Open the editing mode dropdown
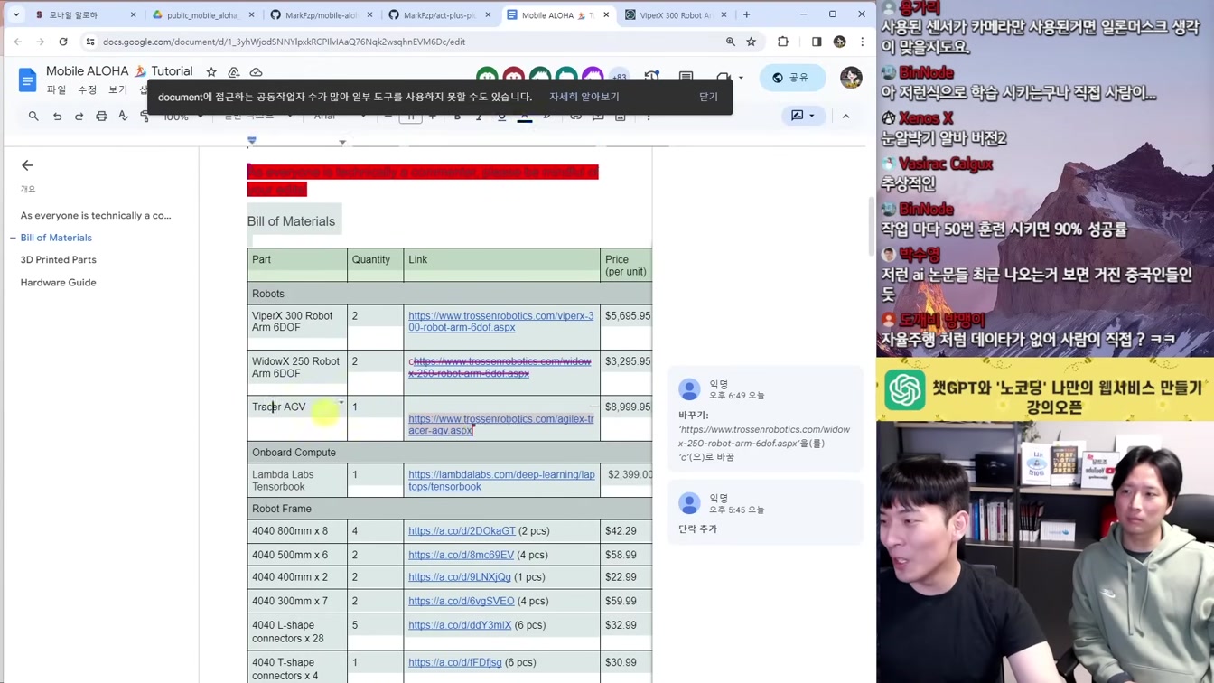Viewport: 1214px width, 683px height. click(x=802, y=116)
